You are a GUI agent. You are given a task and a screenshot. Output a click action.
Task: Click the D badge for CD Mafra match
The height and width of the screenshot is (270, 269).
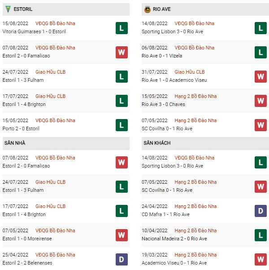pos(260,211)
